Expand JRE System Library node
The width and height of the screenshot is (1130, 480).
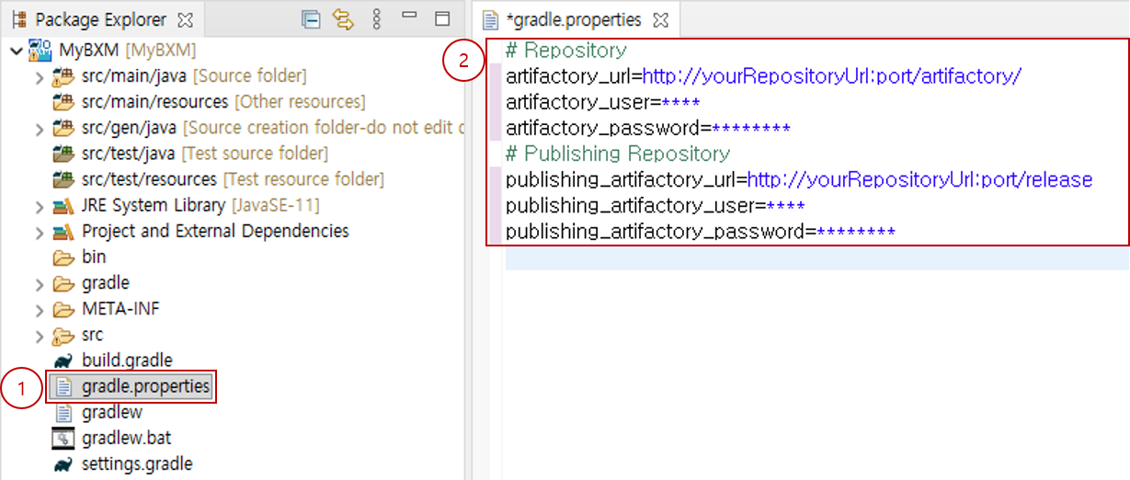point(39,205)
